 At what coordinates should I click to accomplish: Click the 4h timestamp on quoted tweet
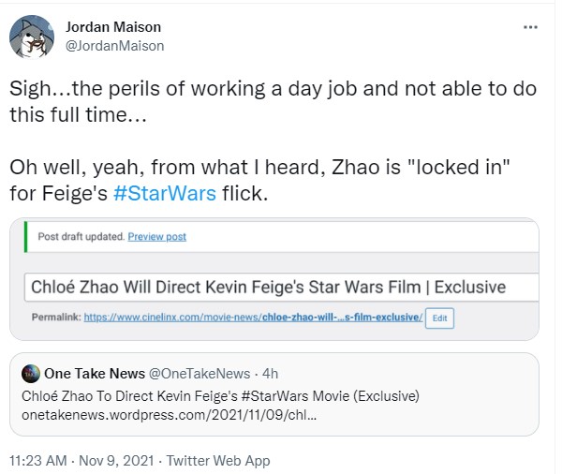(x=270, y=374)
